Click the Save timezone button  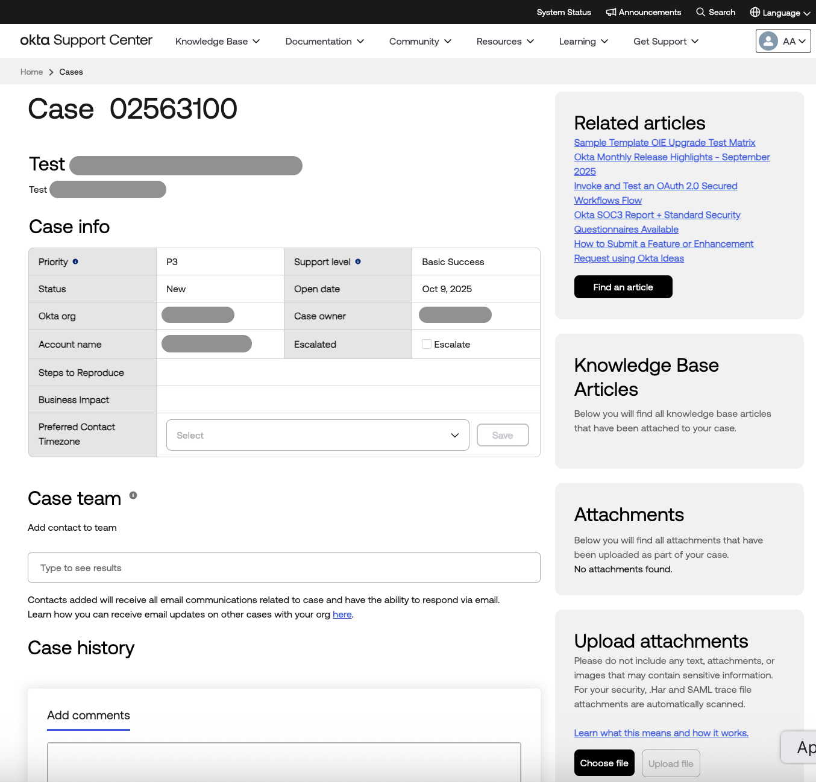(x=503, y=435)
